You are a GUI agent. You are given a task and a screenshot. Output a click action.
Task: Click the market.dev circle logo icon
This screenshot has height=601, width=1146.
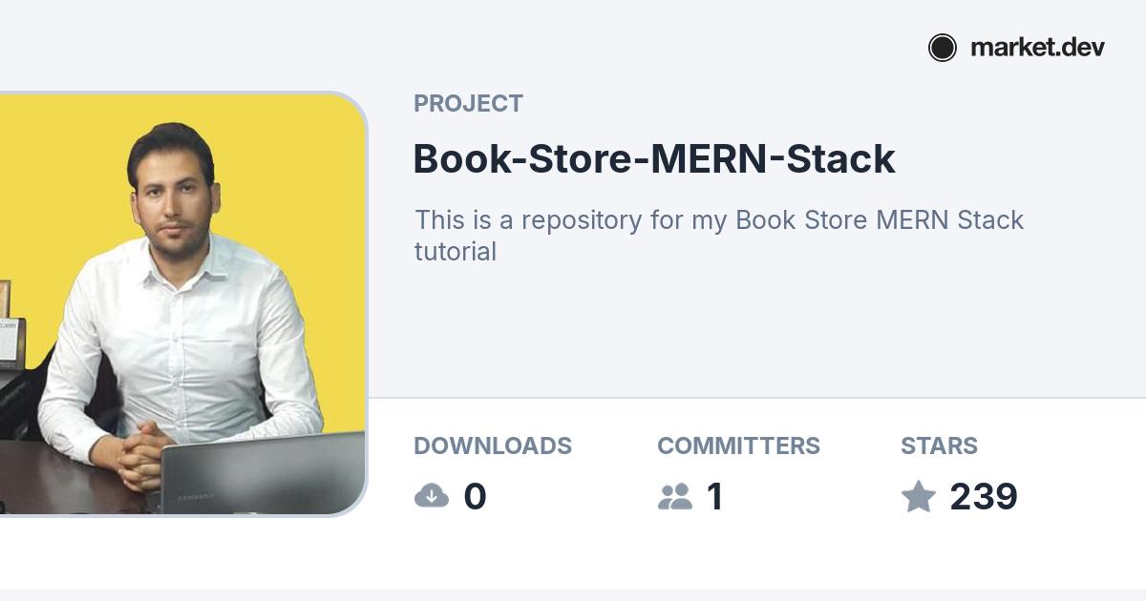(943, 48)
